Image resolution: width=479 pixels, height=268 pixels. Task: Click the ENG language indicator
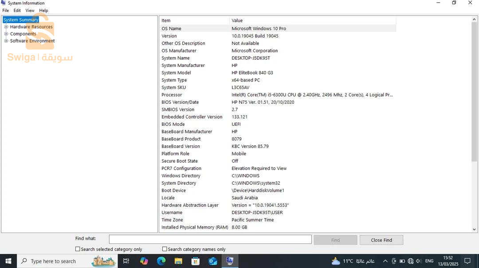point(429,261)
